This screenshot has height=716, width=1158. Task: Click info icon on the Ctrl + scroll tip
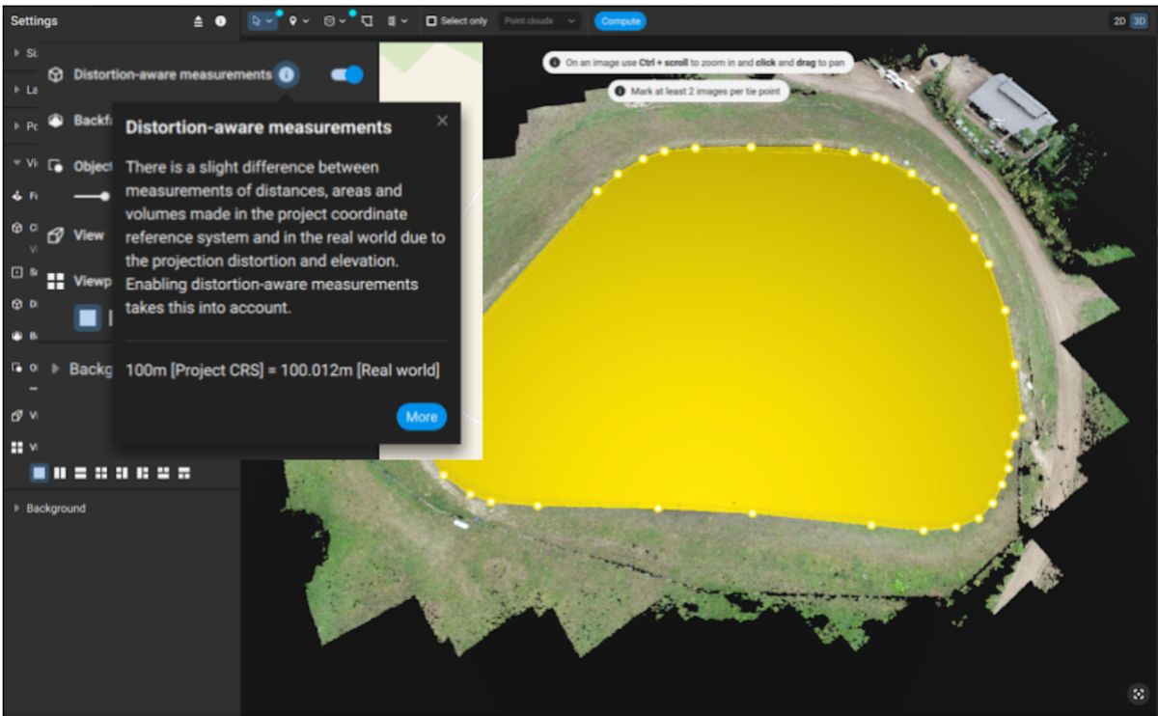555,62
